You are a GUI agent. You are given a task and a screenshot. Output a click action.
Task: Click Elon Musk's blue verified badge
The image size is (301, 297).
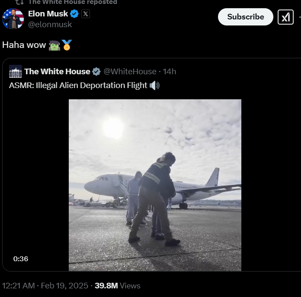click(74, 14)
